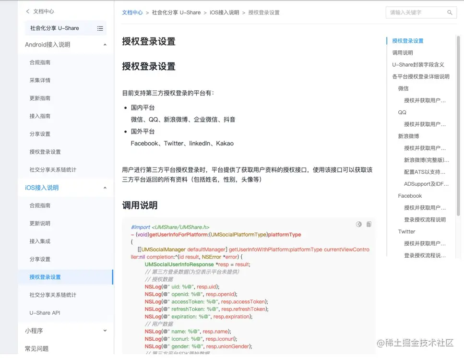Open 更新说明 in sidebar
Viewport: 464px width, 358px height.
click(x=40, y=223)
